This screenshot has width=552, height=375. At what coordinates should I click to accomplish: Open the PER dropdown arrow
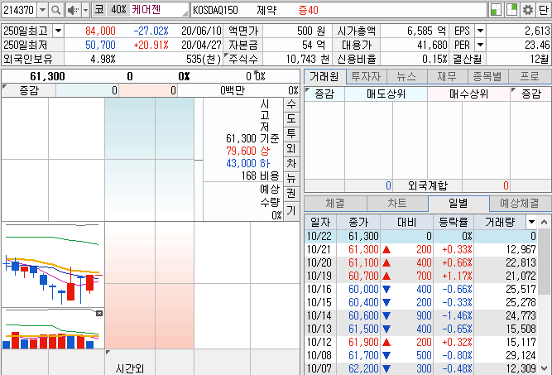coord(480,45)
